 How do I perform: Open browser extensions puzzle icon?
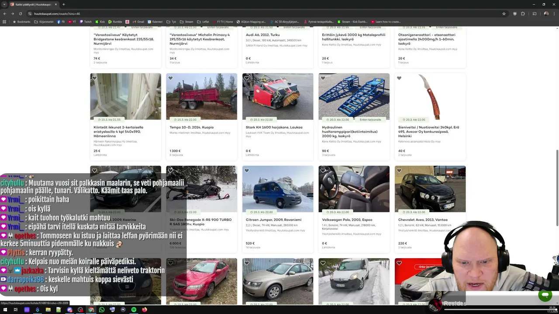tap(523, 14)
